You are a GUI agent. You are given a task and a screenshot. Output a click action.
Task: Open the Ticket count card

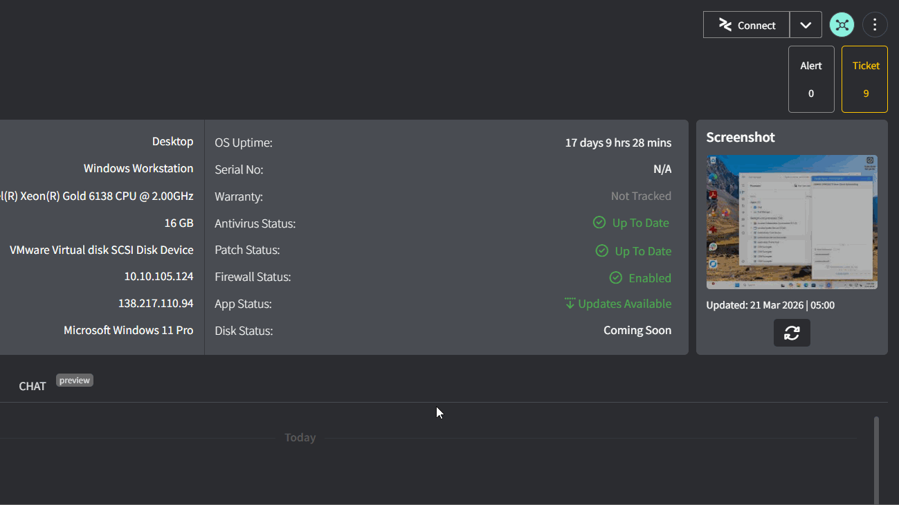coord(865,79)
